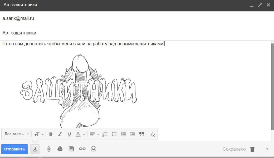The image size is (274, 158).
Task: Insert a numbered list
Action: point(105,134)
